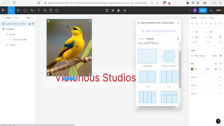Viewport: 224px width, 126px height.
Task: Switch to the Assets tab
Action: (x=16, y=18)
